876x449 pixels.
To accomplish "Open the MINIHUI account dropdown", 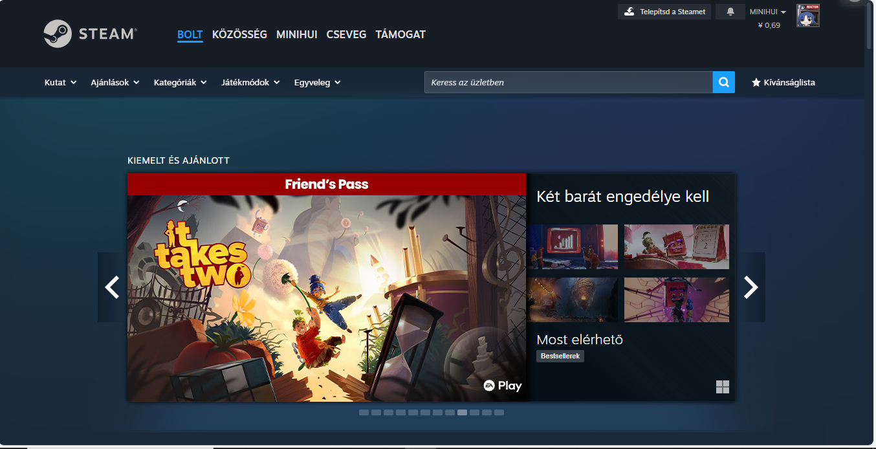I will pyautogui.click(x=767, y=12).
